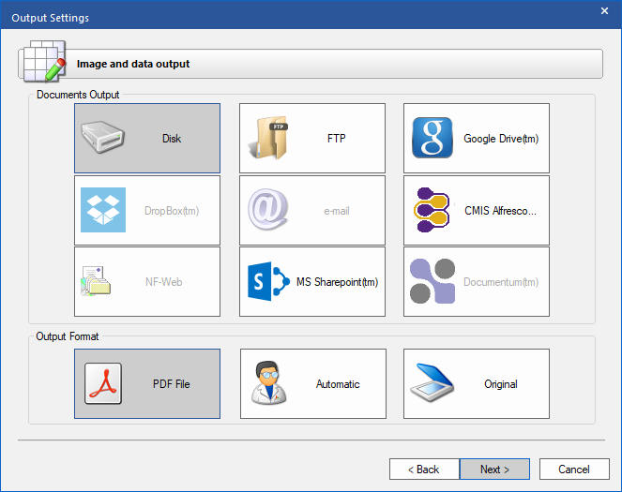The height and width of the screenshot is (492, 622).
Task: Click the Automatic doctor icon
Action: pyautogui.click(x=269, y=384)
